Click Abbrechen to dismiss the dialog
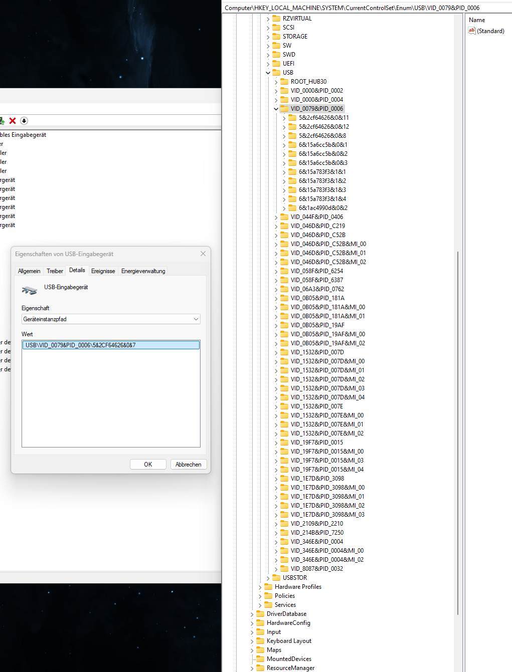The image size is (512, 672). [188, 464]
